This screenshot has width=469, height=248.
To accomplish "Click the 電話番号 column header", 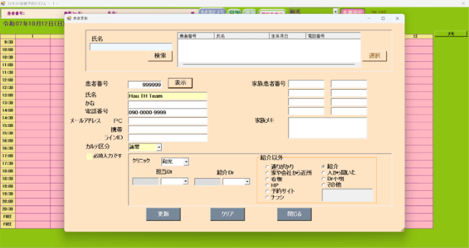I will (x=333, y=36).
